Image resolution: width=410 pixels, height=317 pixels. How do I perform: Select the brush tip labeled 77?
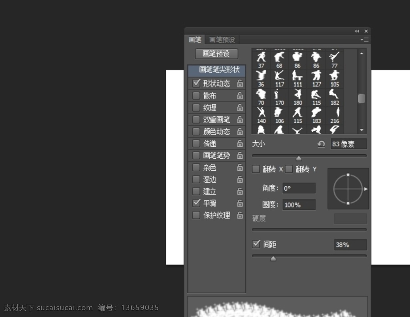tap(335, 60)
